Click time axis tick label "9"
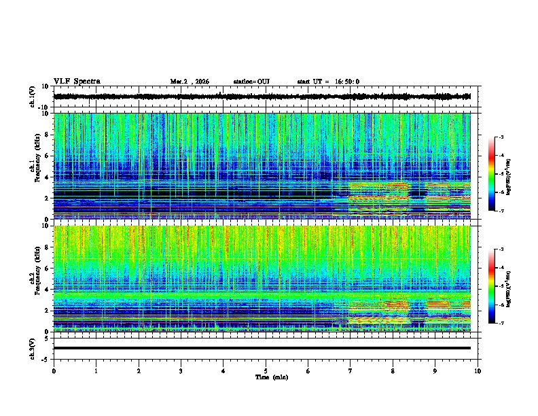 click(x=435, y=371)
